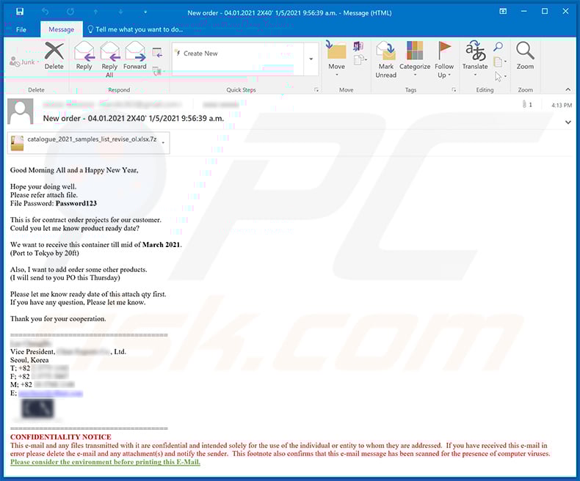
Task: Open Tags dialog launcher
Action: tap(454, 89)
